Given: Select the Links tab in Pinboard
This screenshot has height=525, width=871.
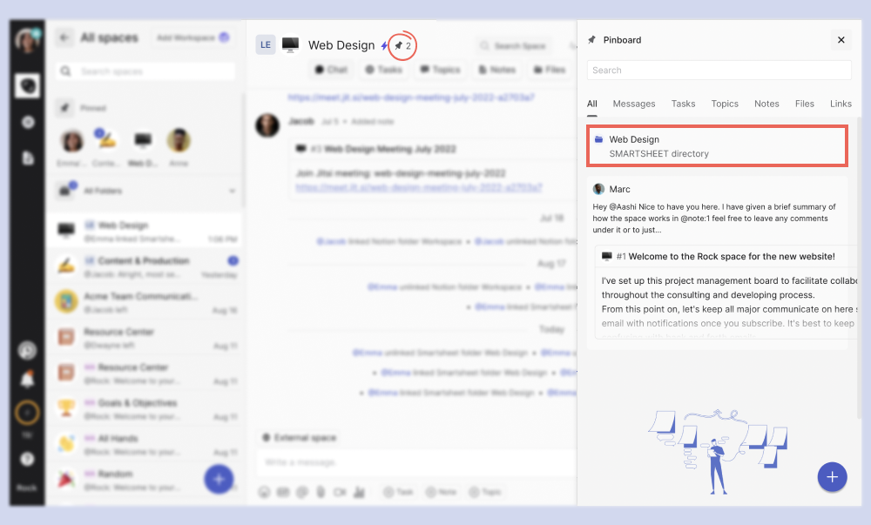Looking at the screenshot, I should pos(841,104).
